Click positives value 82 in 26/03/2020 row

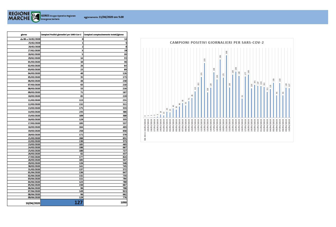[x=62, y=153]
